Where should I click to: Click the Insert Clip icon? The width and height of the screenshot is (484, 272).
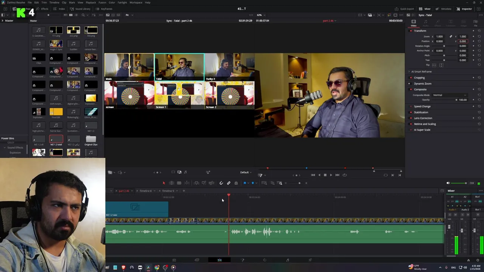(x=197, y=183)
